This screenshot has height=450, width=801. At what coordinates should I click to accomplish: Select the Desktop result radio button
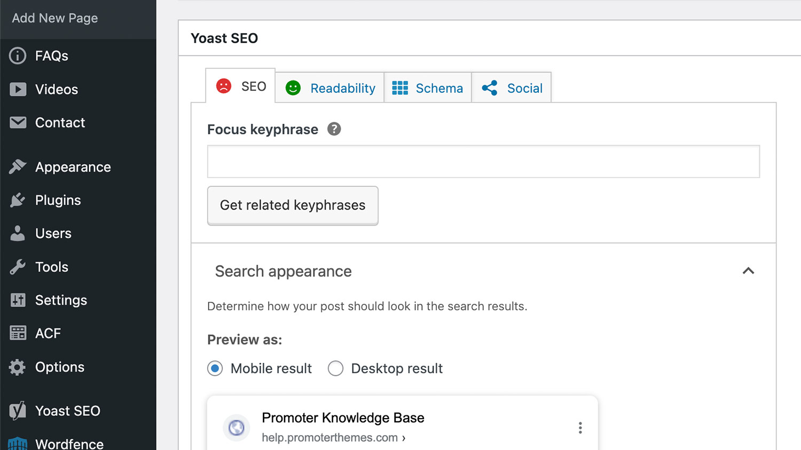tap(335, 368)
